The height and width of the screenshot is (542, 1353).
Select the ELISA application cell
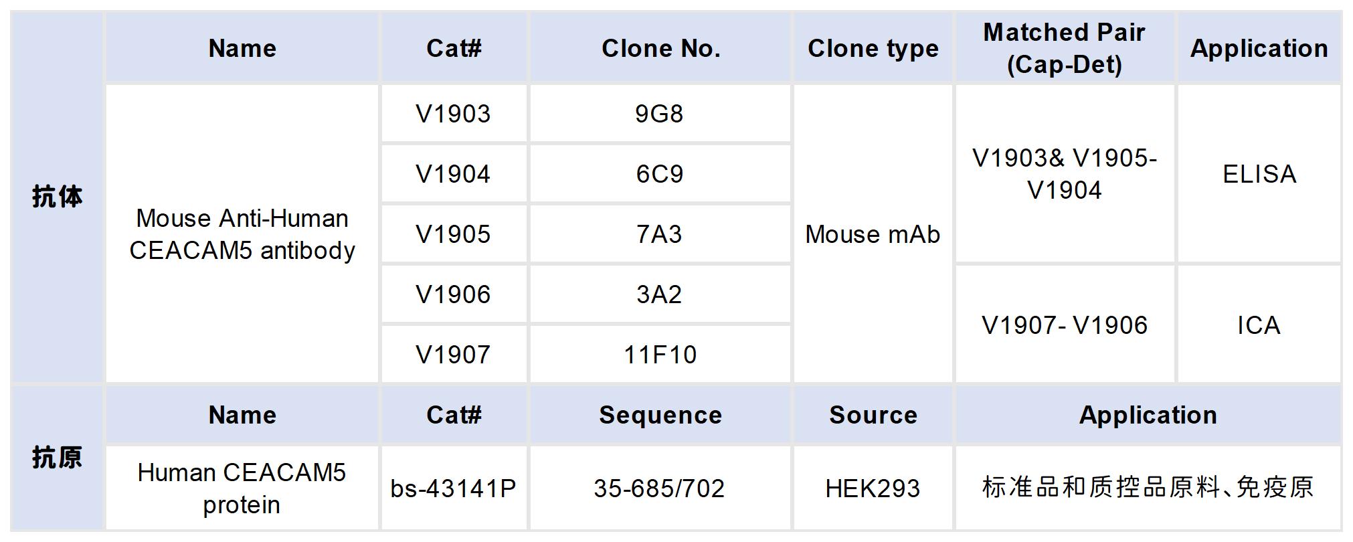click(x=1259, y=174)
